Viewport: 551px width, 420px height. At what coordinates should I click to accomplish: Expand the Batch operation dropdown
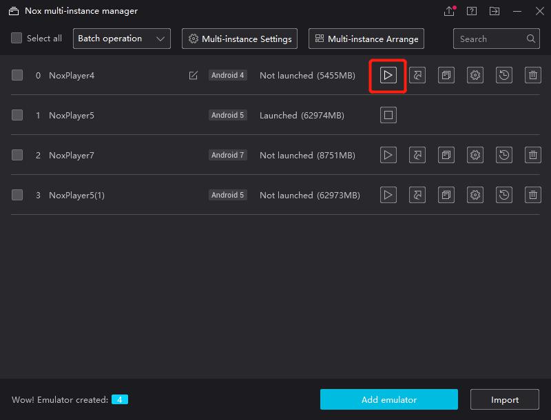[122, 39]
